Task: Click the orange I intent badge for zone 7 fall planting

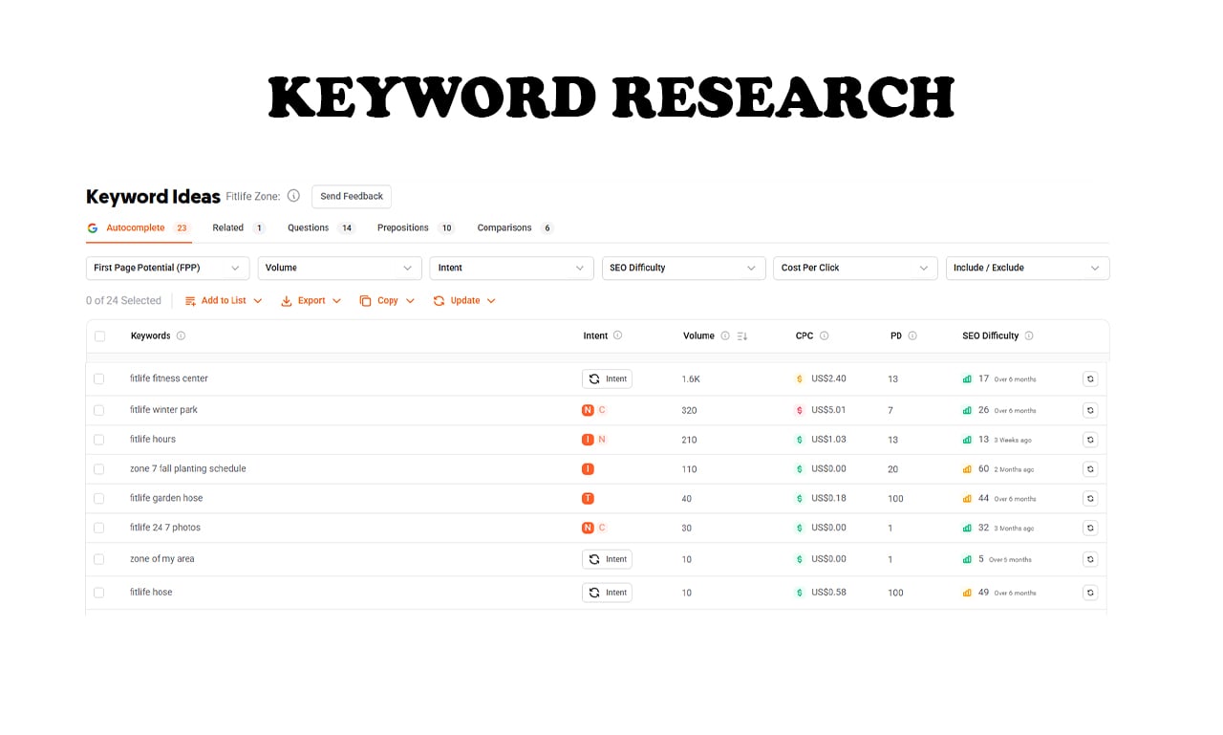Action: [x=588, y=469]
